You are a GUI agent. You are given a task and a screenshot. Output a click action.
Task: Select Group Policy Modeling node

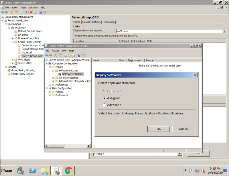(23, 71)
